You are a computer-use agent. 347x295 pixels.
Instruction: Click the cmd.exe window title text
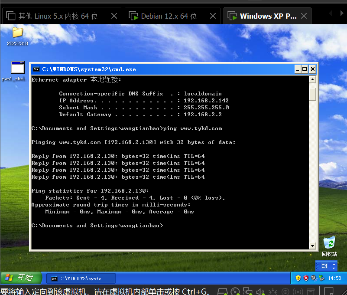[x=89, y=69]
